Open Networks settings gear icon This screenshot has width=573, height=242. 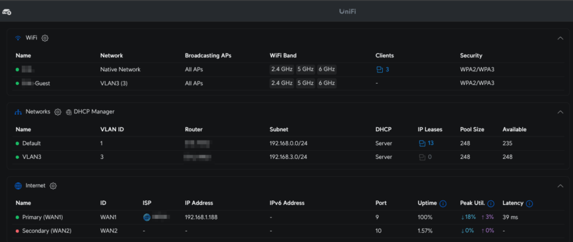coord(57,112)
